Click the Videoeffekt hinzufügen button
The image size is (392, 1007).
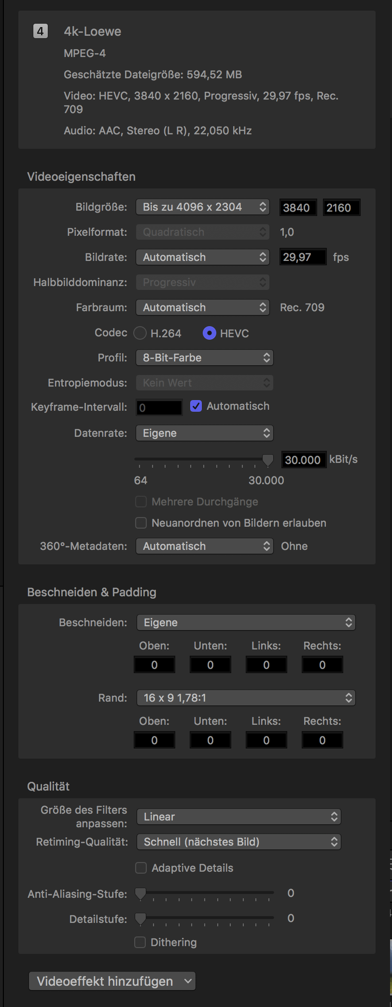pos(112,981)
